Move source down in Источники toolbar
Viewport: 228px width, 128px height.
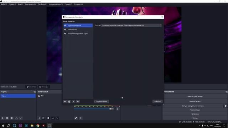(x=57, y=118)
